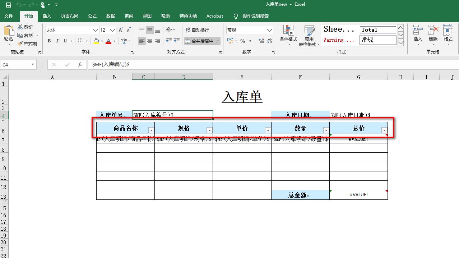This screenshot has width=459, height=258.
Task: Click the 剪切 (Cut) button
Action: (x=27, y=27)
